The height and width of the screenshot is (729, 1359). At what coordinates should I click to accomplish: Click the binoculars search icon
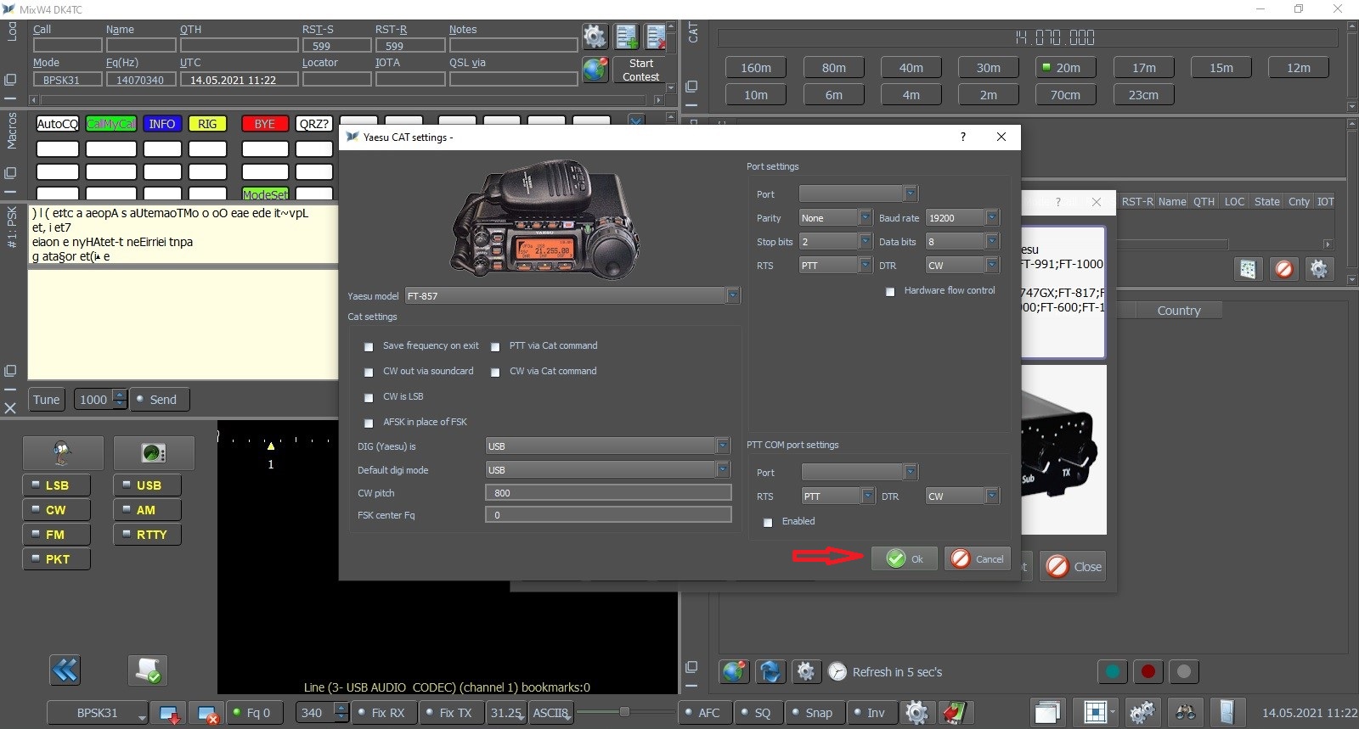pos(1185,713)
